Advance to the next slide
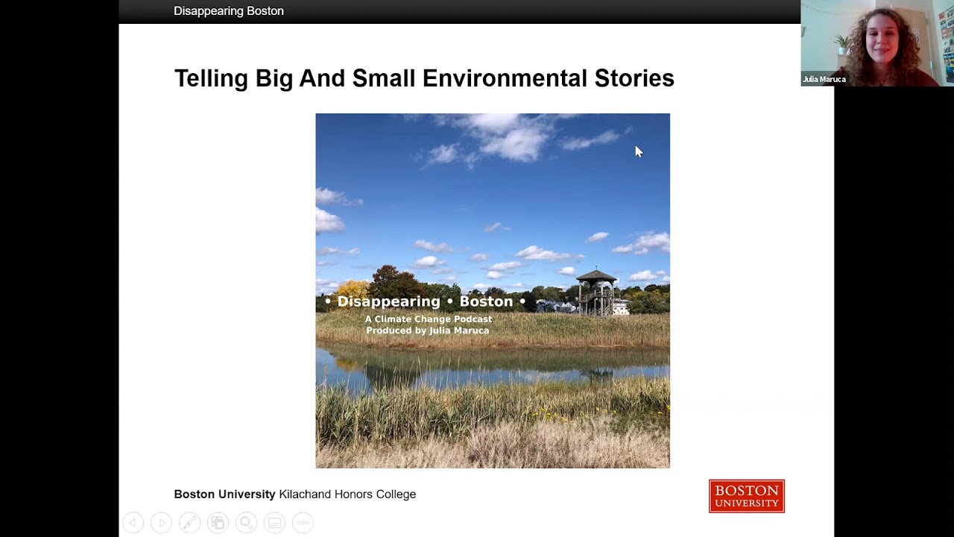This screenshot has width=954, height=537. pos(162,523)
